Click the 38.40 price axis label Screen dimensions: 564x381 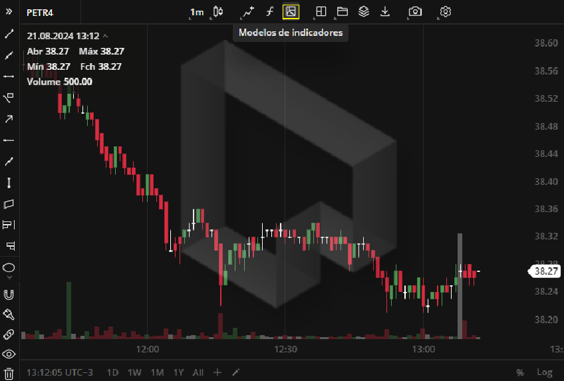[546, 182]
